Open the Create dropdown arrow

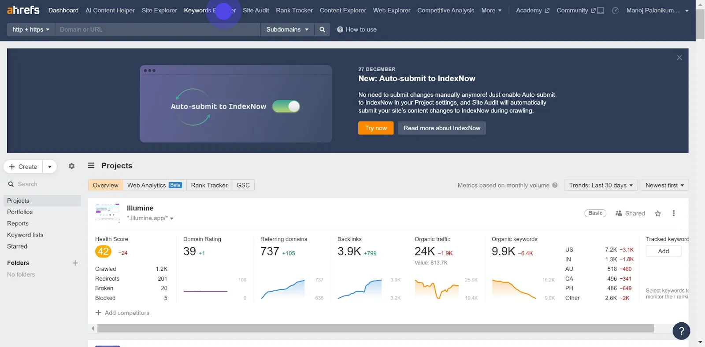click(50, 167)
